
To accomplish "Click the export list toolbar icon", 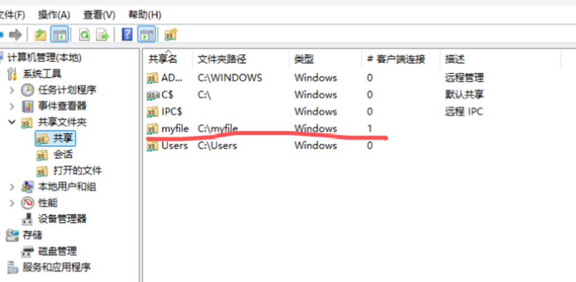I will pyautogui.click(x=102, y=35).
